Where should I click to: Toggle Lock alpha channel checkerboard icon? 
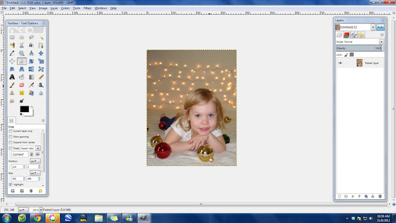pos(351,55)
